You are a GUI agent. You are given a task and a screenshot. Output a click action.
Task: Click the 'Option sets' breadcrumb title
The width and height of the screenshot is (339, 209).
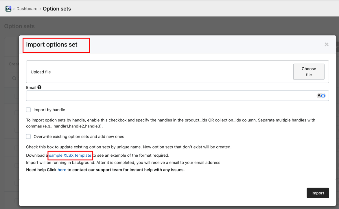[x=57, y=9]
